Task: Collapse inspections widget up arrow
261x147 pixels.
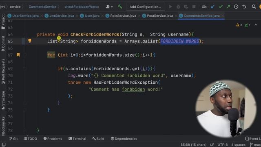Action: pos(256,25)
